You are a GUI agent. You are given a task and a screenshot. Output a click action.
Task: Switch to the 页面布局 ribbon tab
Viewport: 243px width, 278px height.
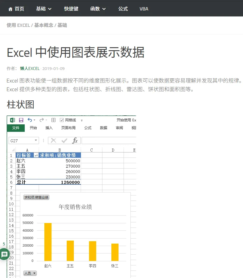(68, 128)
